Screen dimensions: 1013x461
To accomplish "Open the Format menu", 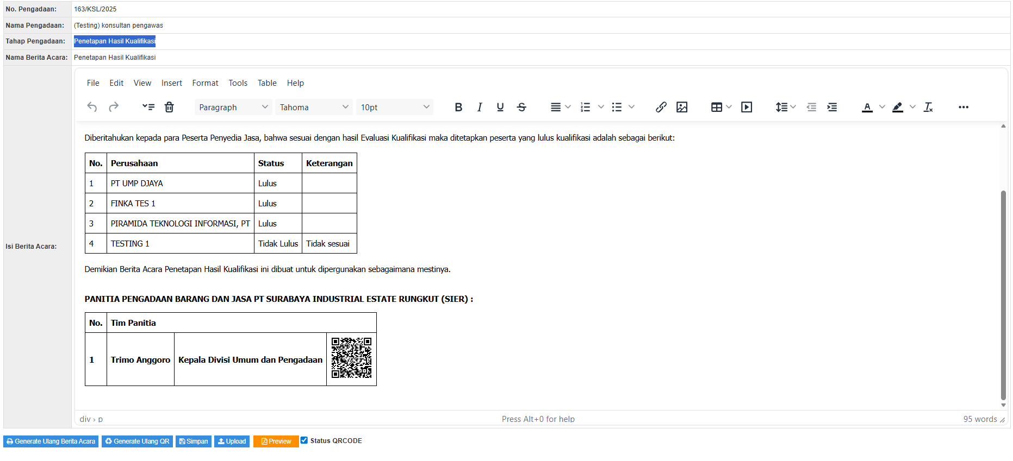I will 205,83.
